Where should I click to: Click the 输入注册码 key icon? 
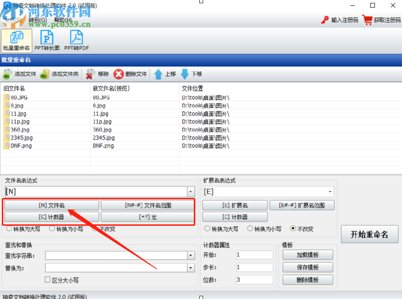(325, 20)
